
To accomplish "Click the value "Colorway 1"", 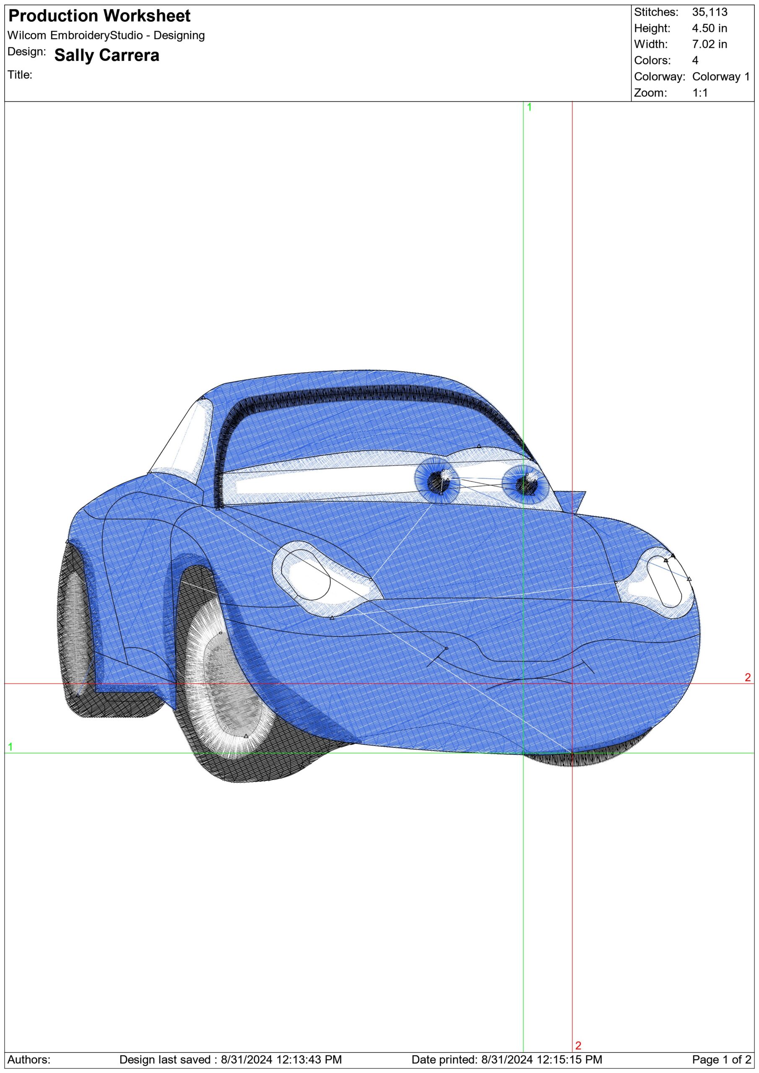I will (x=721, y=77).
